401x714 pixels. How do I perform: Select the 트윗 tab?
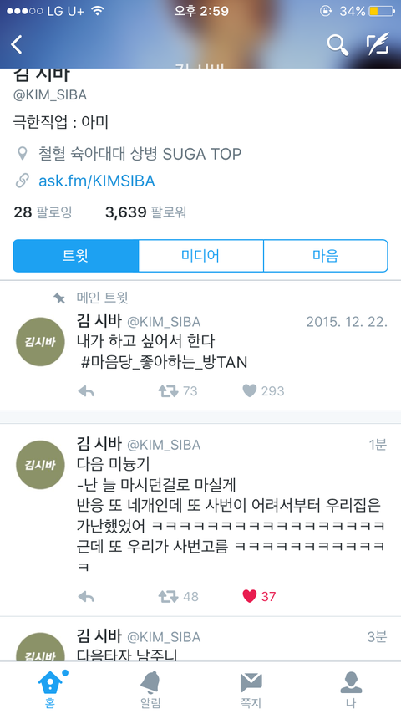75,256
